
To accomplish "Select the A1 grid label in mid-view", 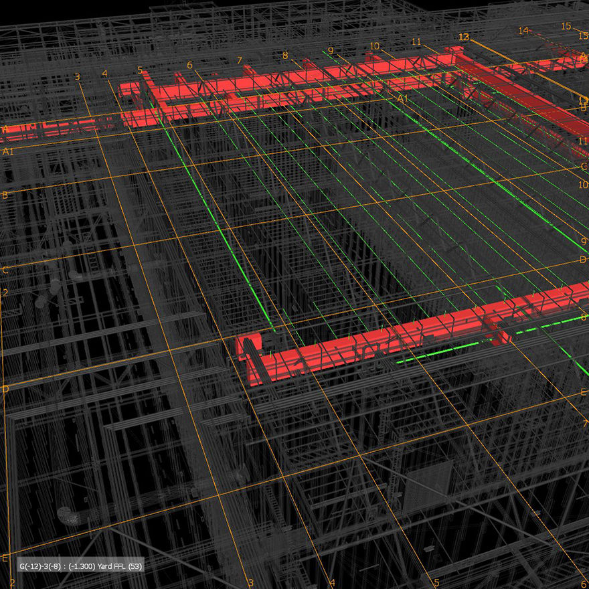I will coord(402,98).
